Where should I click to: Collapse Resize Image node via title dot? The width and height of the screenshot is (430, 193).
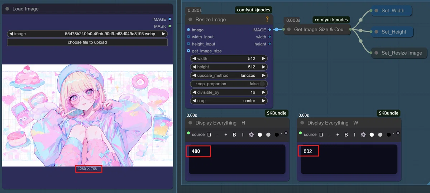coord(190,20)
